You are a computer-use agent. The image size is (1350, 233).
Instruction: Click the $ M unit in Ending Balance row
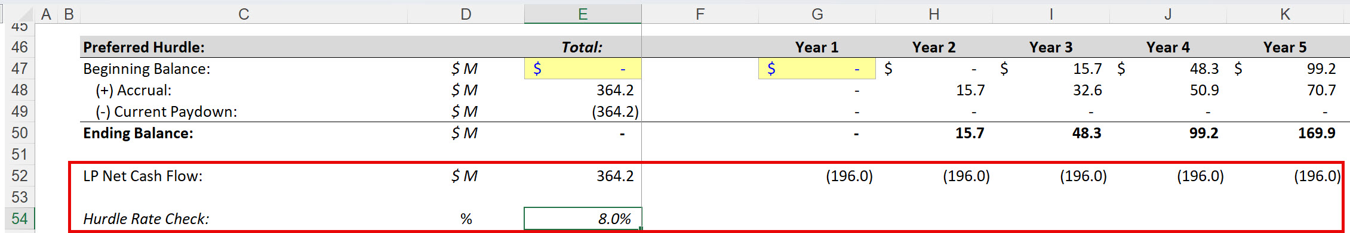pyautogui.click(x=465, y=133)
